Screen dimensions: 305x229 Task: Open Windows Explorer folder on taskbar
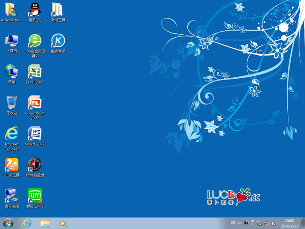(45, 223)
